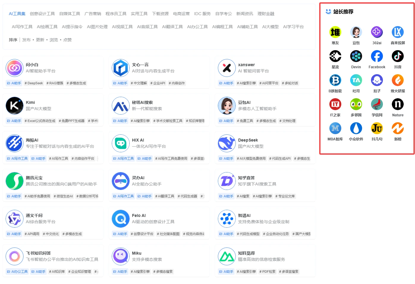
Task: Click the 站长推荐 heading
Action: [343, 12]
